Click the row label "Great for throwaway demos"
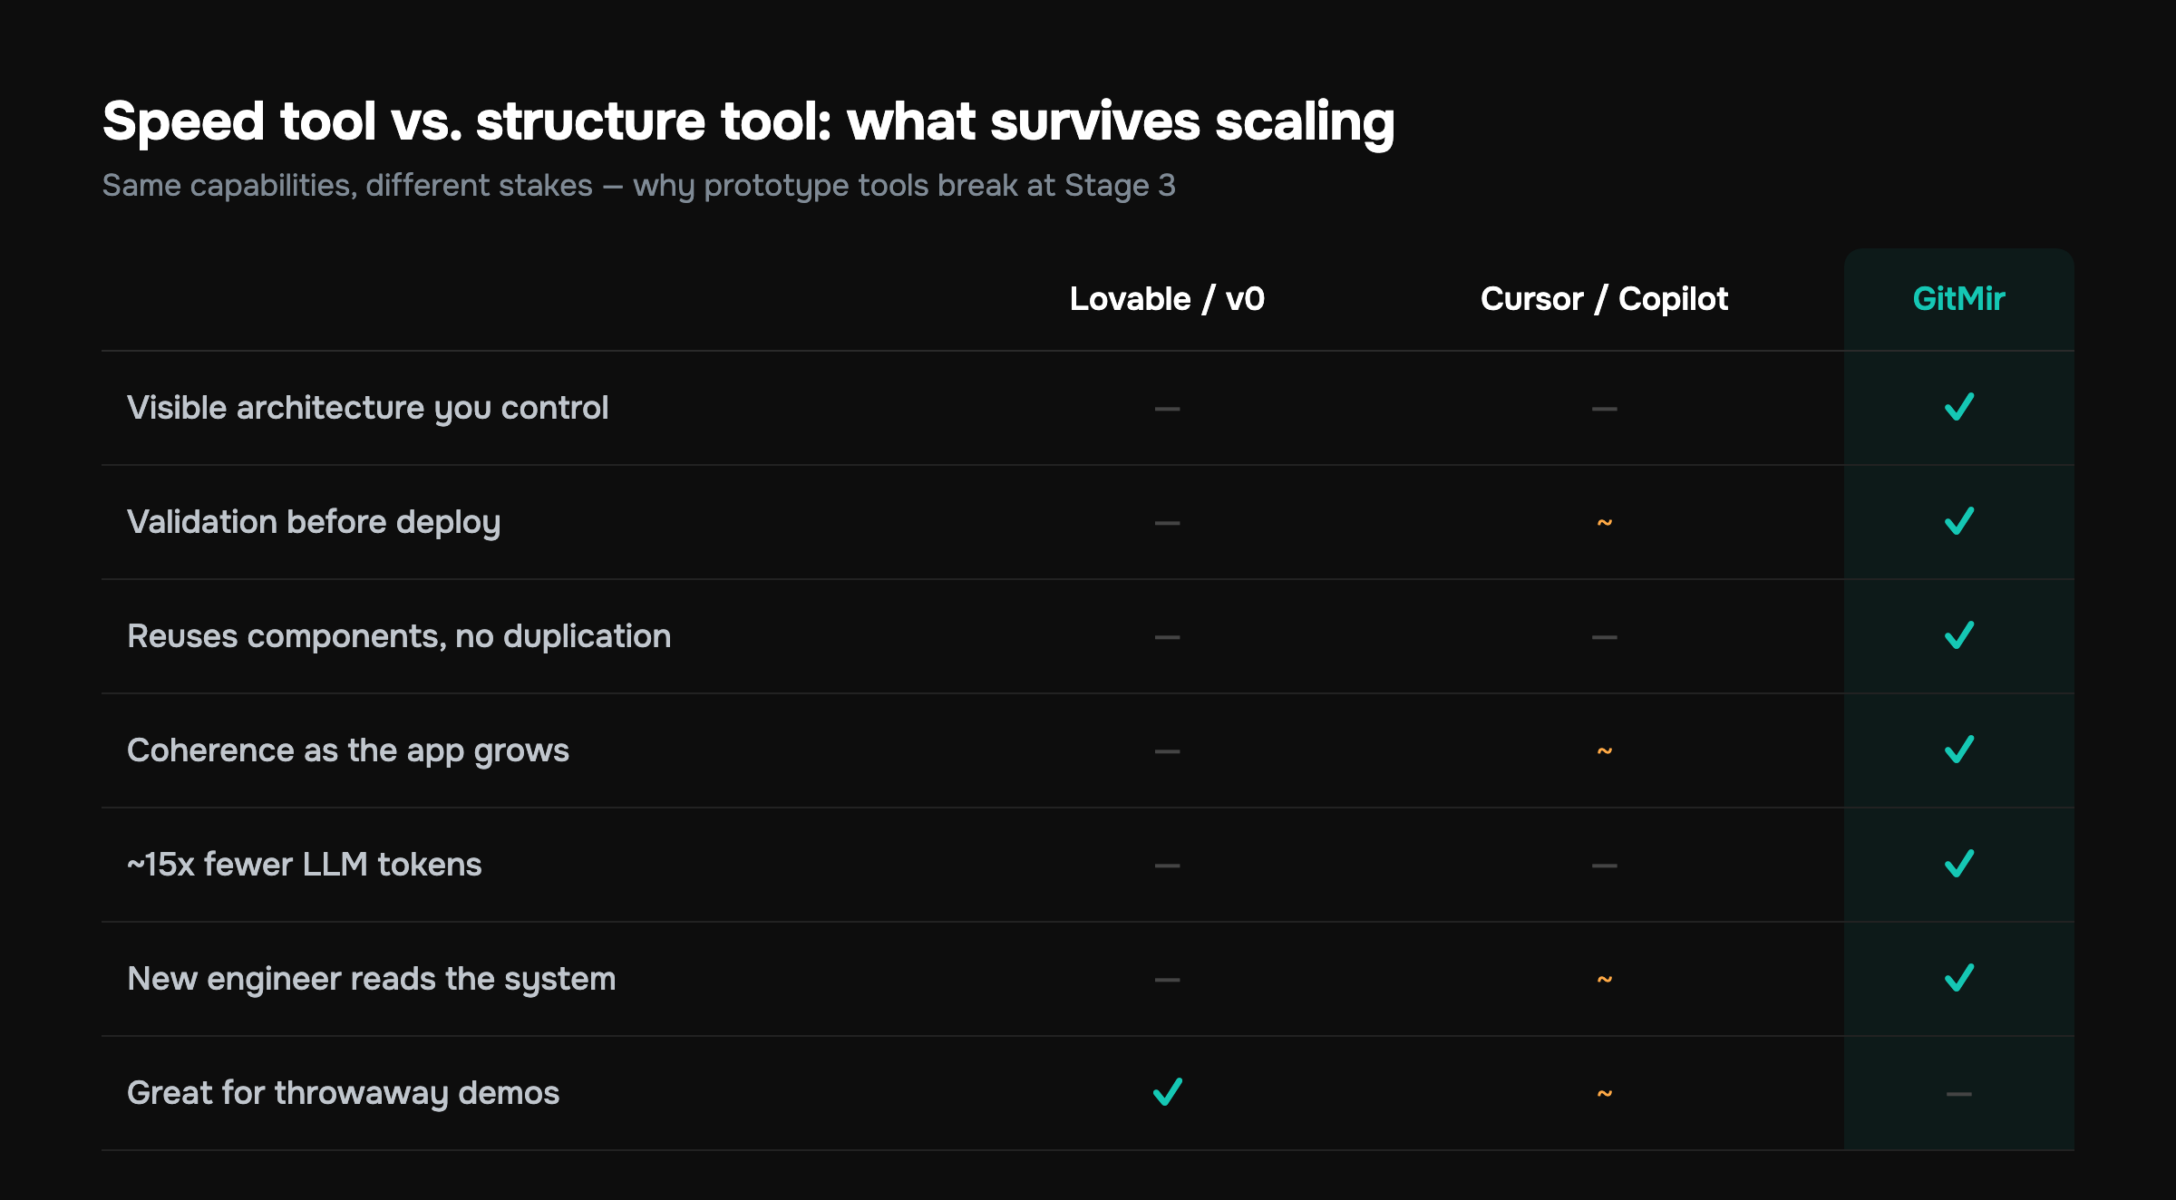Image resolution: width=2176 pixels, height=1200 pixels. (x=343, y=1093)
